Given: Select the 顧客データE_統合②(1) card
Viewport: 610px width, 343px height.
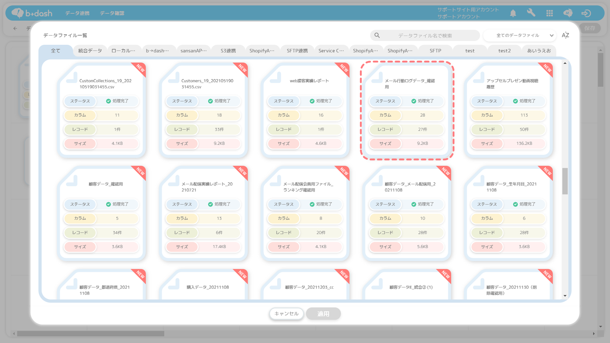Looking at the screenshot, I should pos(407,284).
